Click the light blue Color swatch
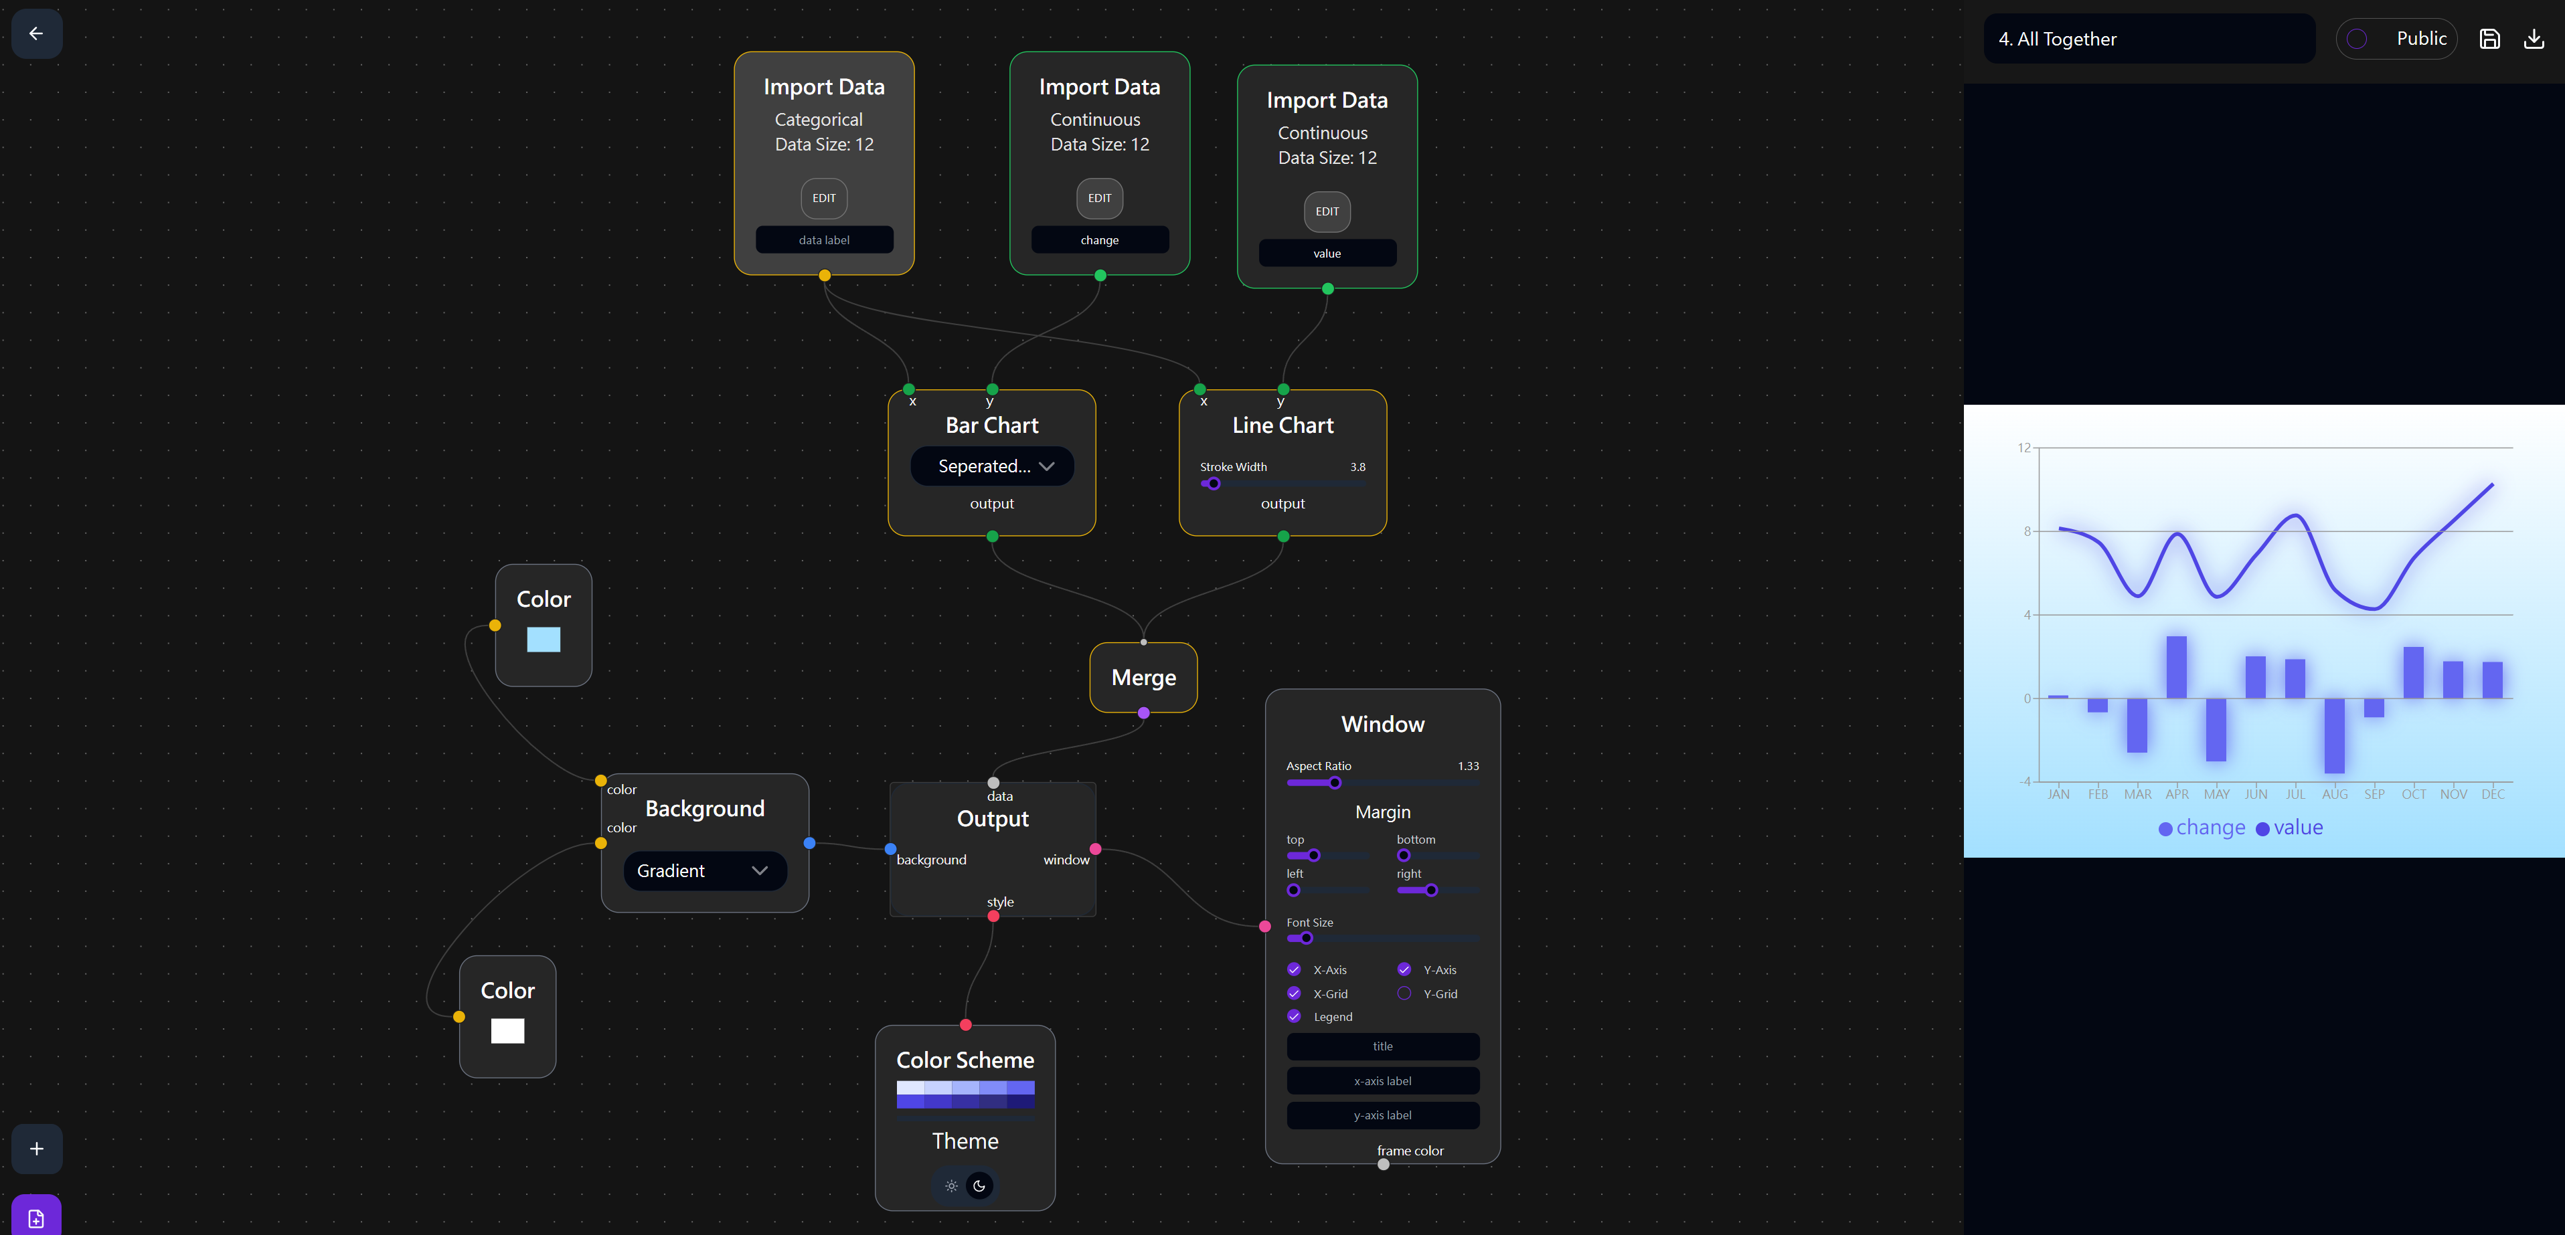Viewport: 2565px width, 1235px height. 543,640
